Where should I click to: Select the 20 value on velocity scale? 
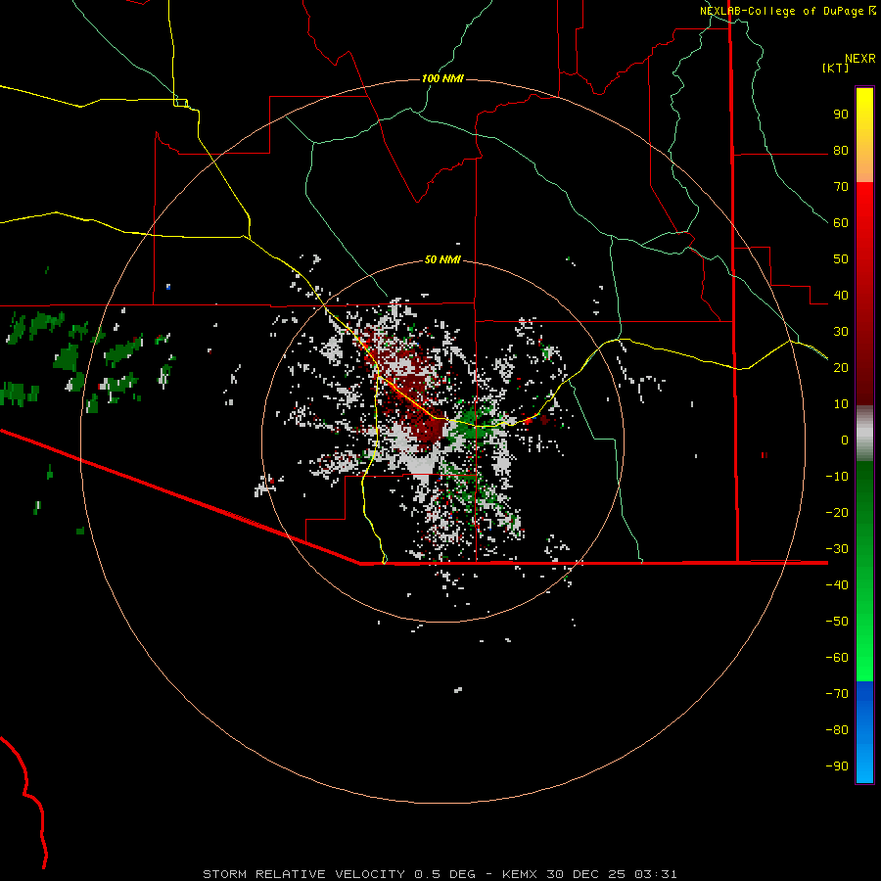841,367
